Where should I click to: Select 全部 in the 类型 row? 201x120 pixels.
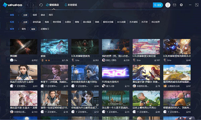click(25, 15)
